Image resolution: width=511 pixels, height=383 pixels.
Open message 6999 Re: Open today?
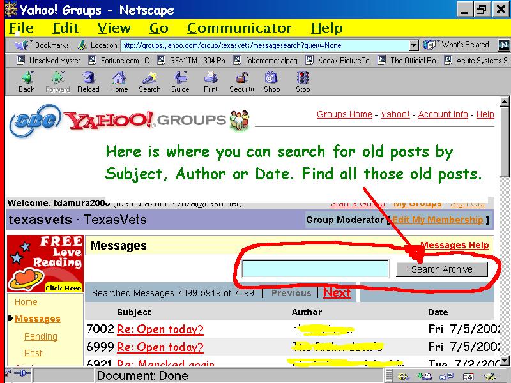click(x=160, y=347)
